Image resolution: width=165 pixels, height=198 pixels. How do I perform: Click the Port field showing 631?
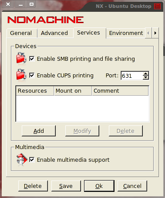tap(131, 76)
